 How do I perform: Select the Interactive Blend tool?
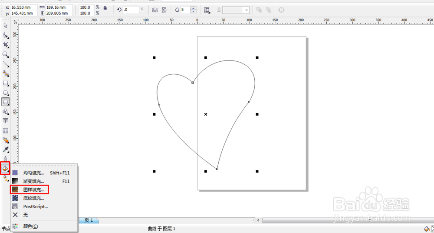point(5,140)
